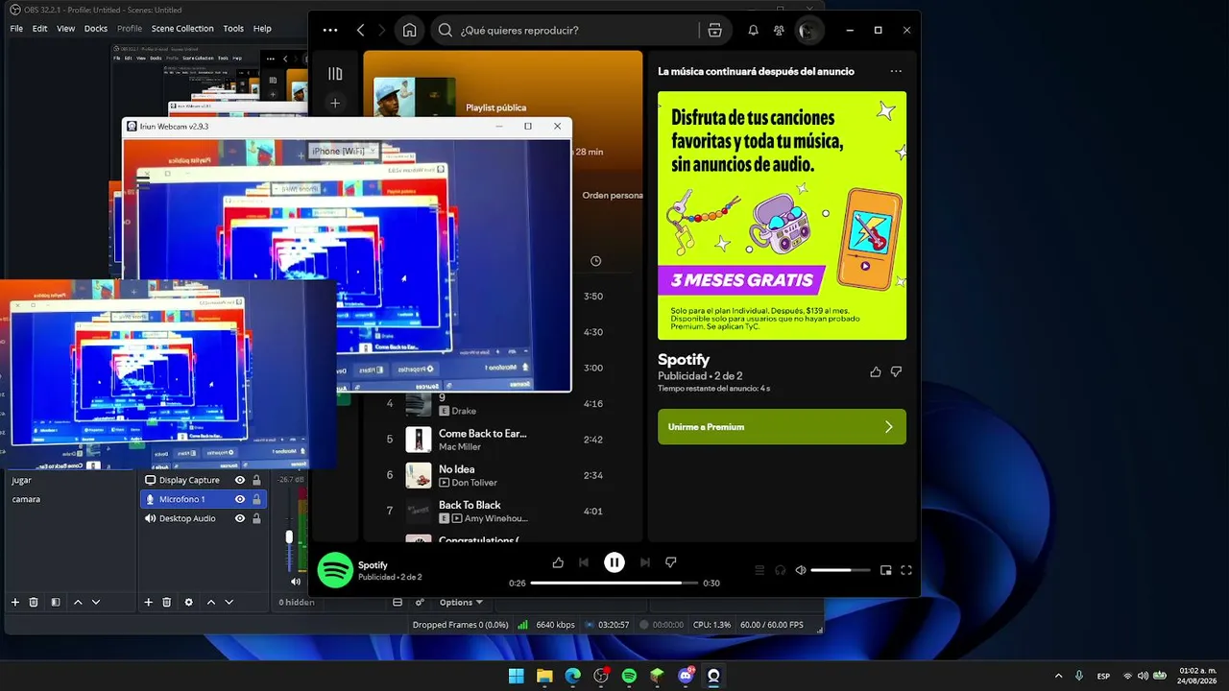The image size is (1229, 691).
Task: Enter Spotify full screen mode
Action: pos(905,570)
